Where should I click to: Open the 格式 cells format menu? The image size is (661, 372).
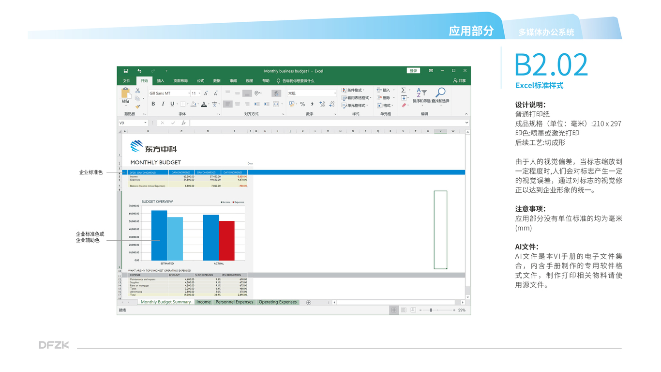click(386, 106)
